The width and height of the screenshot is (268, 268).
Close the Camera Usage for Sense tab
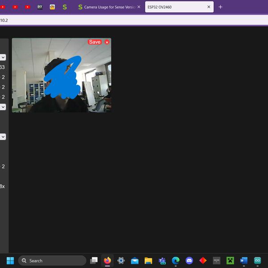pos(139,7)
